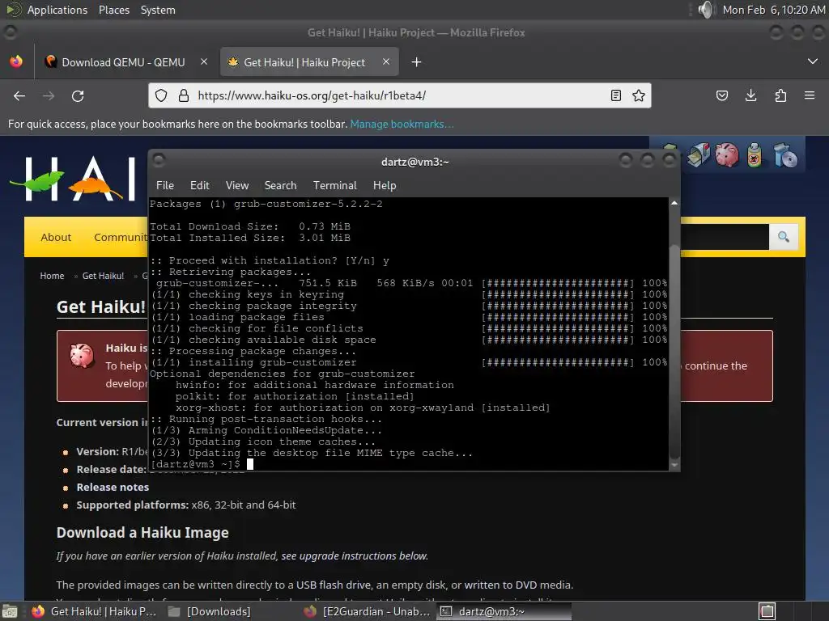Click the volume speaker icon in panel
This screenshot has height=621, width=829.
point(705,10)
